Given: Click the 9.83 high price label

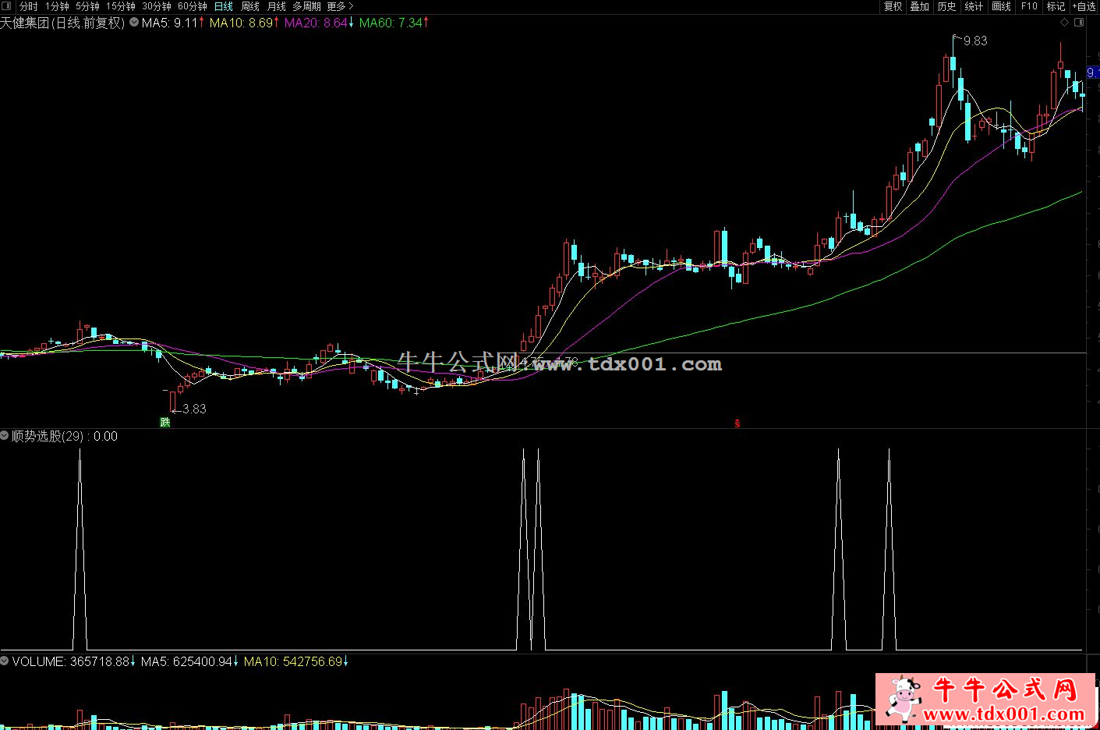Looking at the screenshot, I should point(975,41).
